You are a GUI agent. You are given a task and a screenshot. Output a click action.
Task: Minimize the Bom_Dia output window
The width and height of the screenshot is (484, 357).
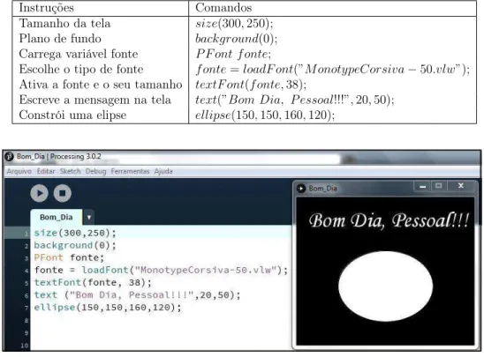pyautogui.click(x=422, y=186)
